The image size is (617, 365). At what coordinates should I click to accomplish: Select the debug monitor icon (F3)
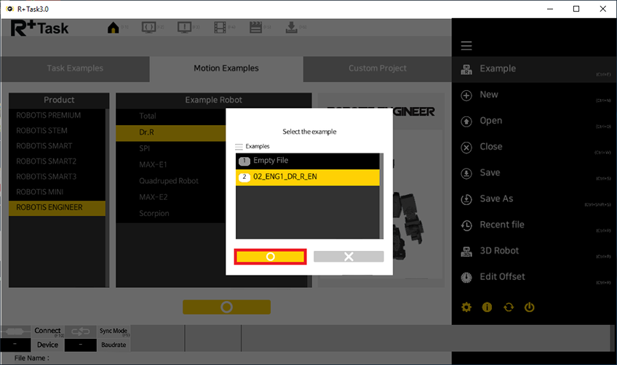pyautogui.click(x=184, y=28)
